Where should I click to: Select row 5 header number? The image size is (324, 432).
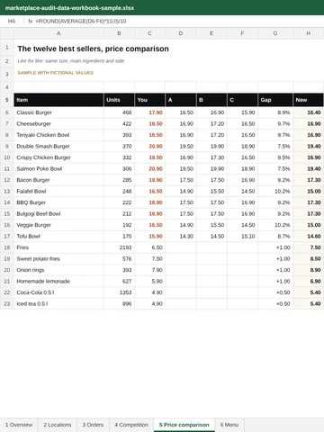click(x=7, y=100)
